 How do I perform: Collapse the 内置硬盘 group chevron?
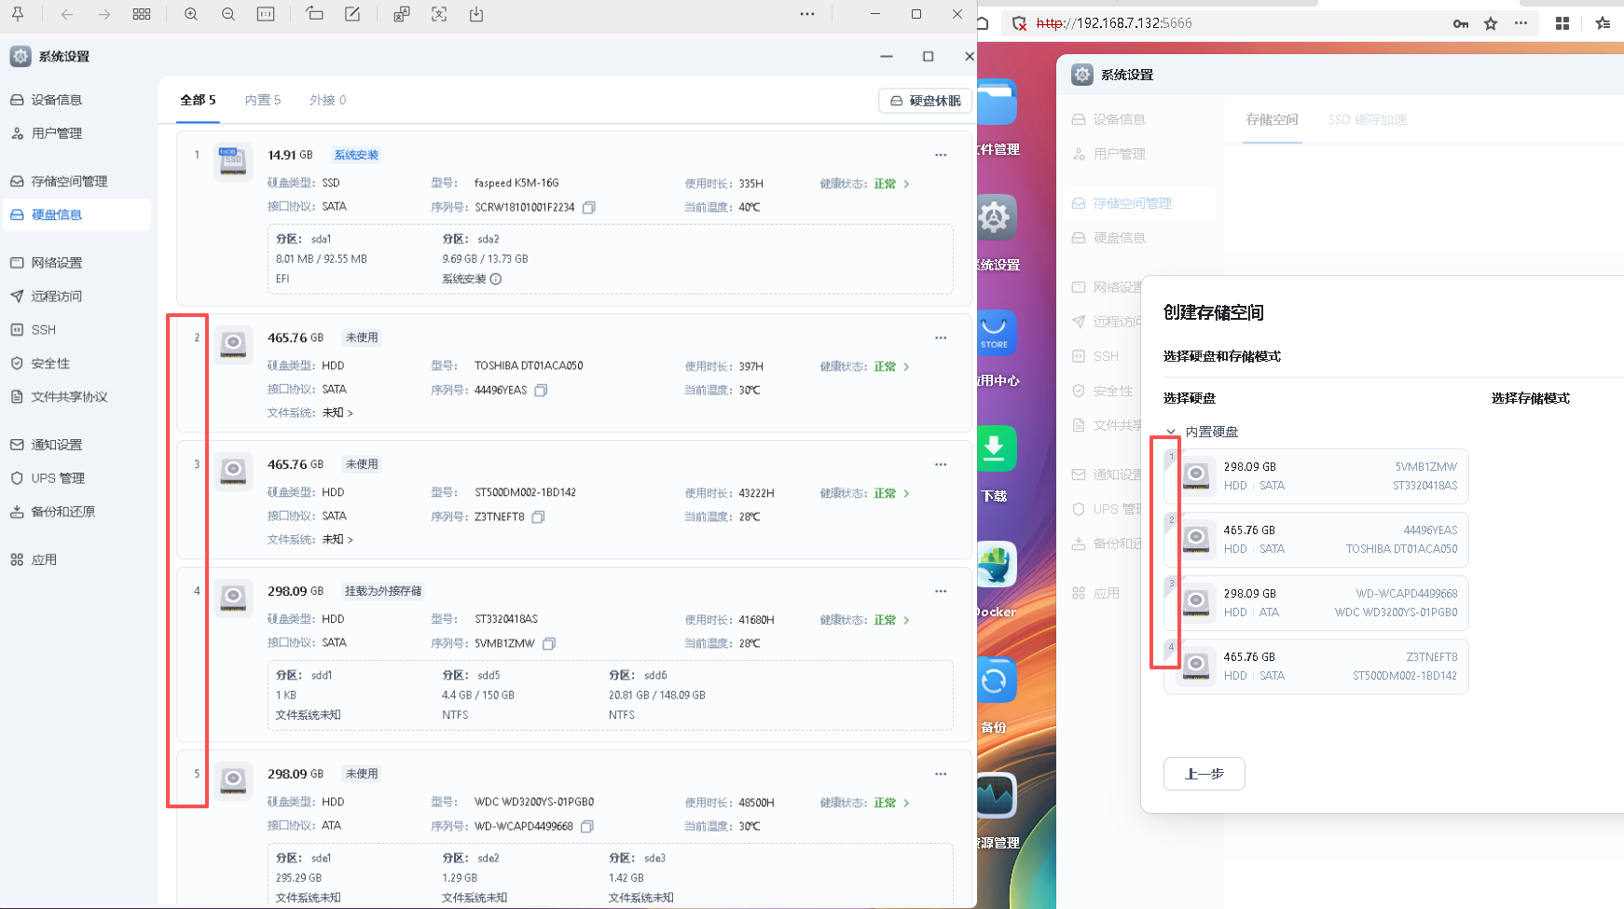(1171, 432)
